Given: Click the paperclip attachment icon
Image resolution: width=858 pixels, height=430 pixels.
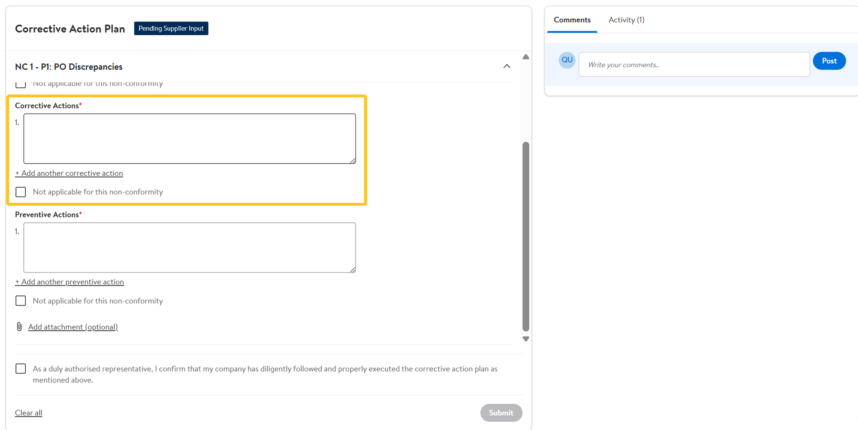Looking at the screenshot, I should click(19, 327).
